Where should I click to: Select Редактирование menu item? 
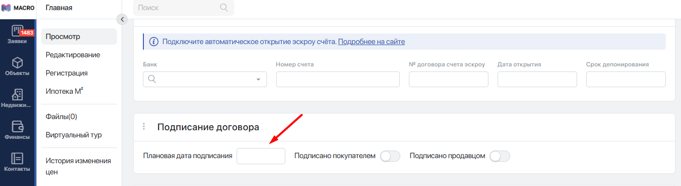[73, 55]
